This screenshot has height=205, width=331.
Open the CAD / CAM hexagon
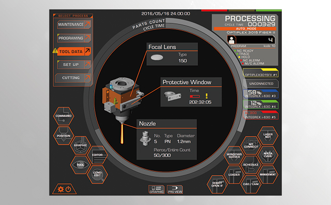point(251,184)
